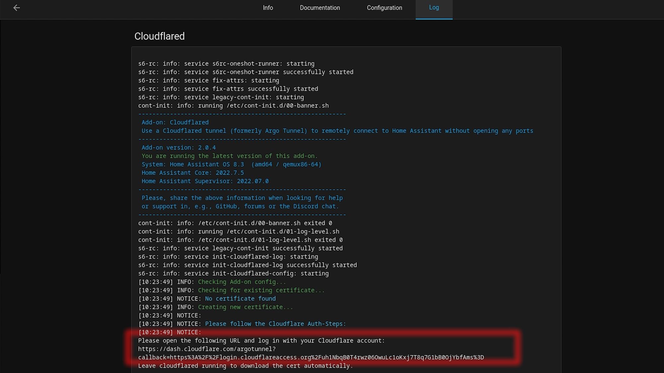This screenshot has width=664, height=373.
Task: Click '00-banner.sh exited 0' log line
Action: [x=235, y=223]
